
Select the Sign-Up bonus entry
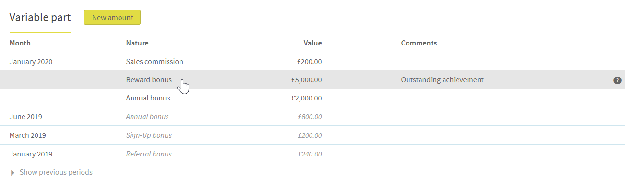[149, 135]
